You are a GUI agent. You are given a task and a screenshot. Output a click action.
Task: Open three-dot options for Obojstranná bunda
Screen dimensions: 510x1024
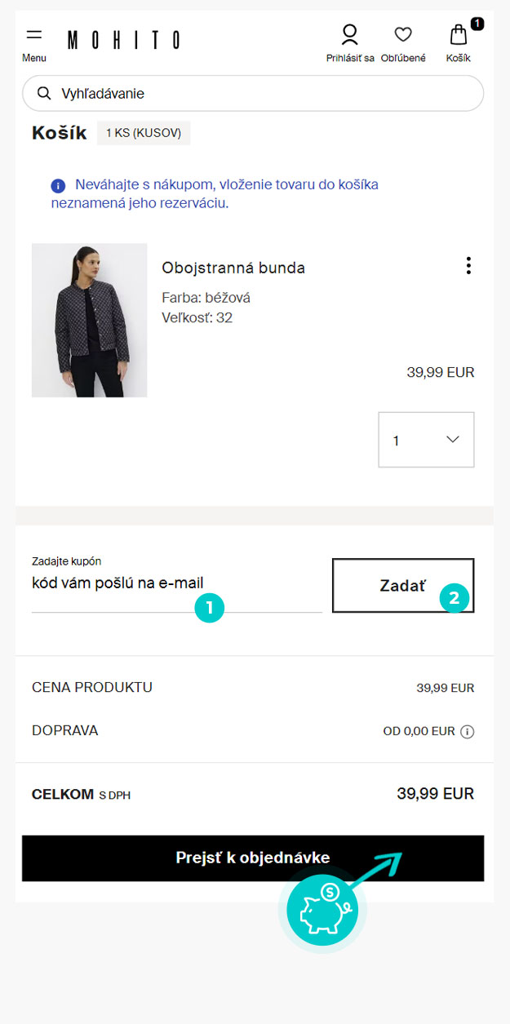(468, 266)
